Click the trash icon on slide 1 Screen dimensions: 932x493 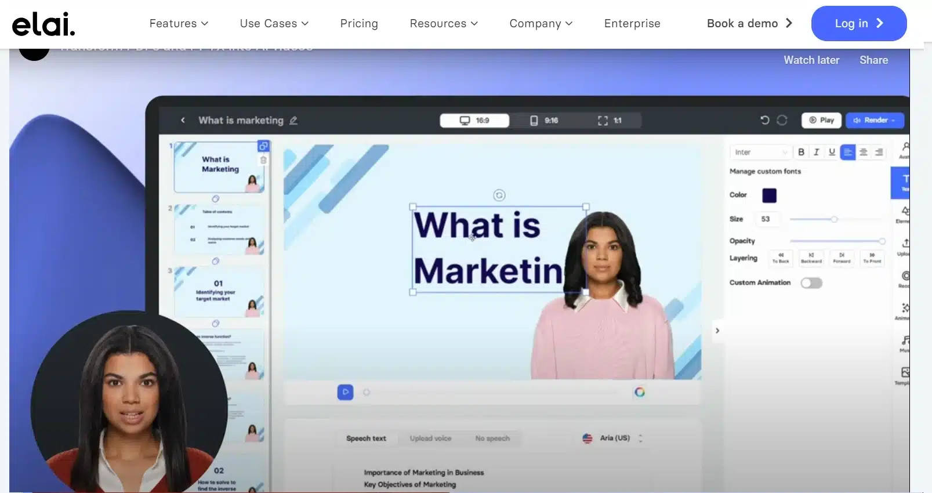(x=263, y=160)
